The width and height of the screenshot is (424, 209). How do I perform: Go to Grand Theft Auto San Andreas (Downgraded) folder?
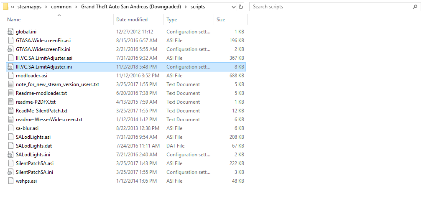coord(131,7)
